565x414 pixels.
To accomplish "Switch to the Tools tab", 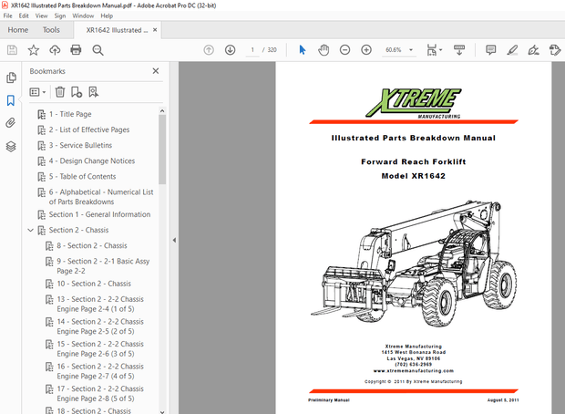I will tap(51, 30).
